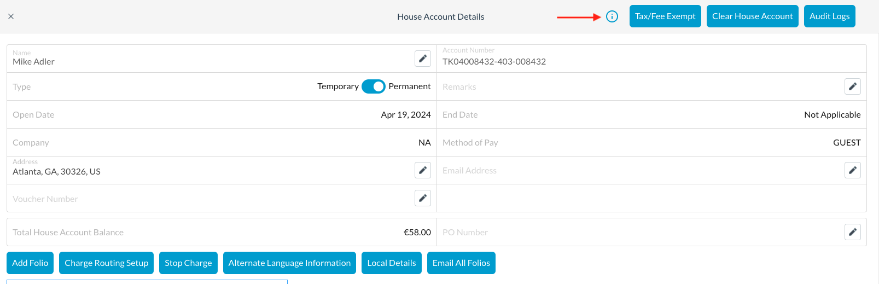Open Charge Routing Setup
This screenshot has height=284, width=879.
[106, 263]
